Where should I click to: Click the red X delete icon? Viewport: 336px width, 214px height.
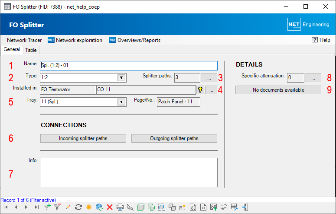(110, 207)
